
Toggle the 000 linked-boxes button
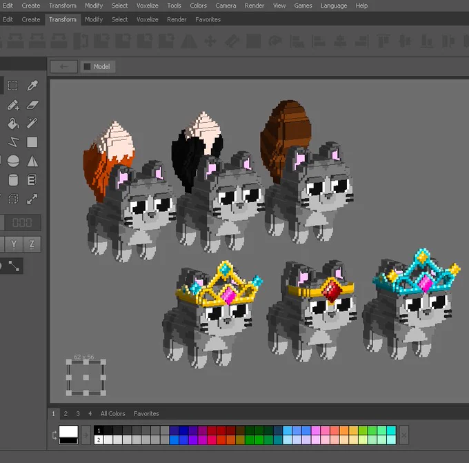[23, 223]
